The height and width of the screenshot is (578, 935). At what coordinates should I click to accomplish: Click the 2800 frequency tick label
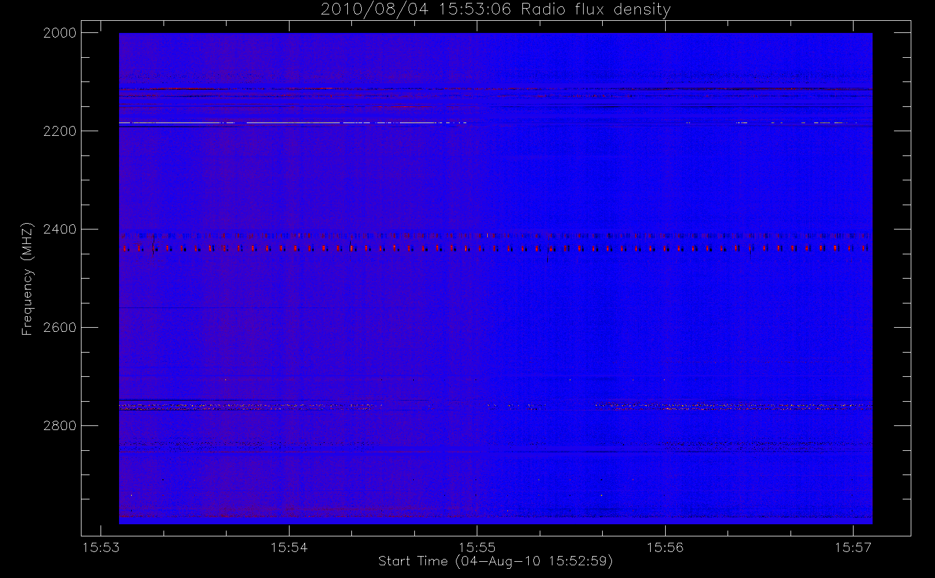pos(60,426)
